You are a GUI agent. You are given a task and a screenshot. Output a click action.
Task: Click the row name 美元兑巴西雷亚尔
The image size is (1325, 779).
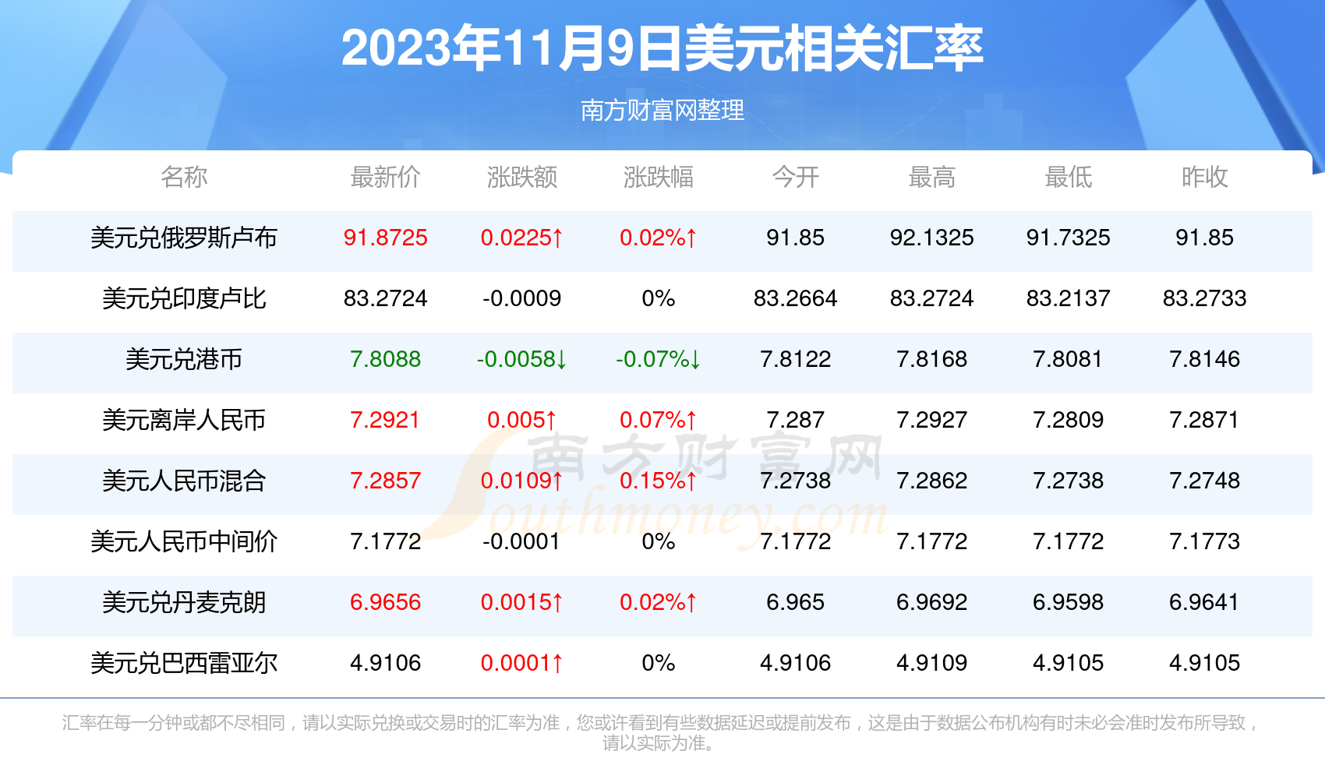184,663
